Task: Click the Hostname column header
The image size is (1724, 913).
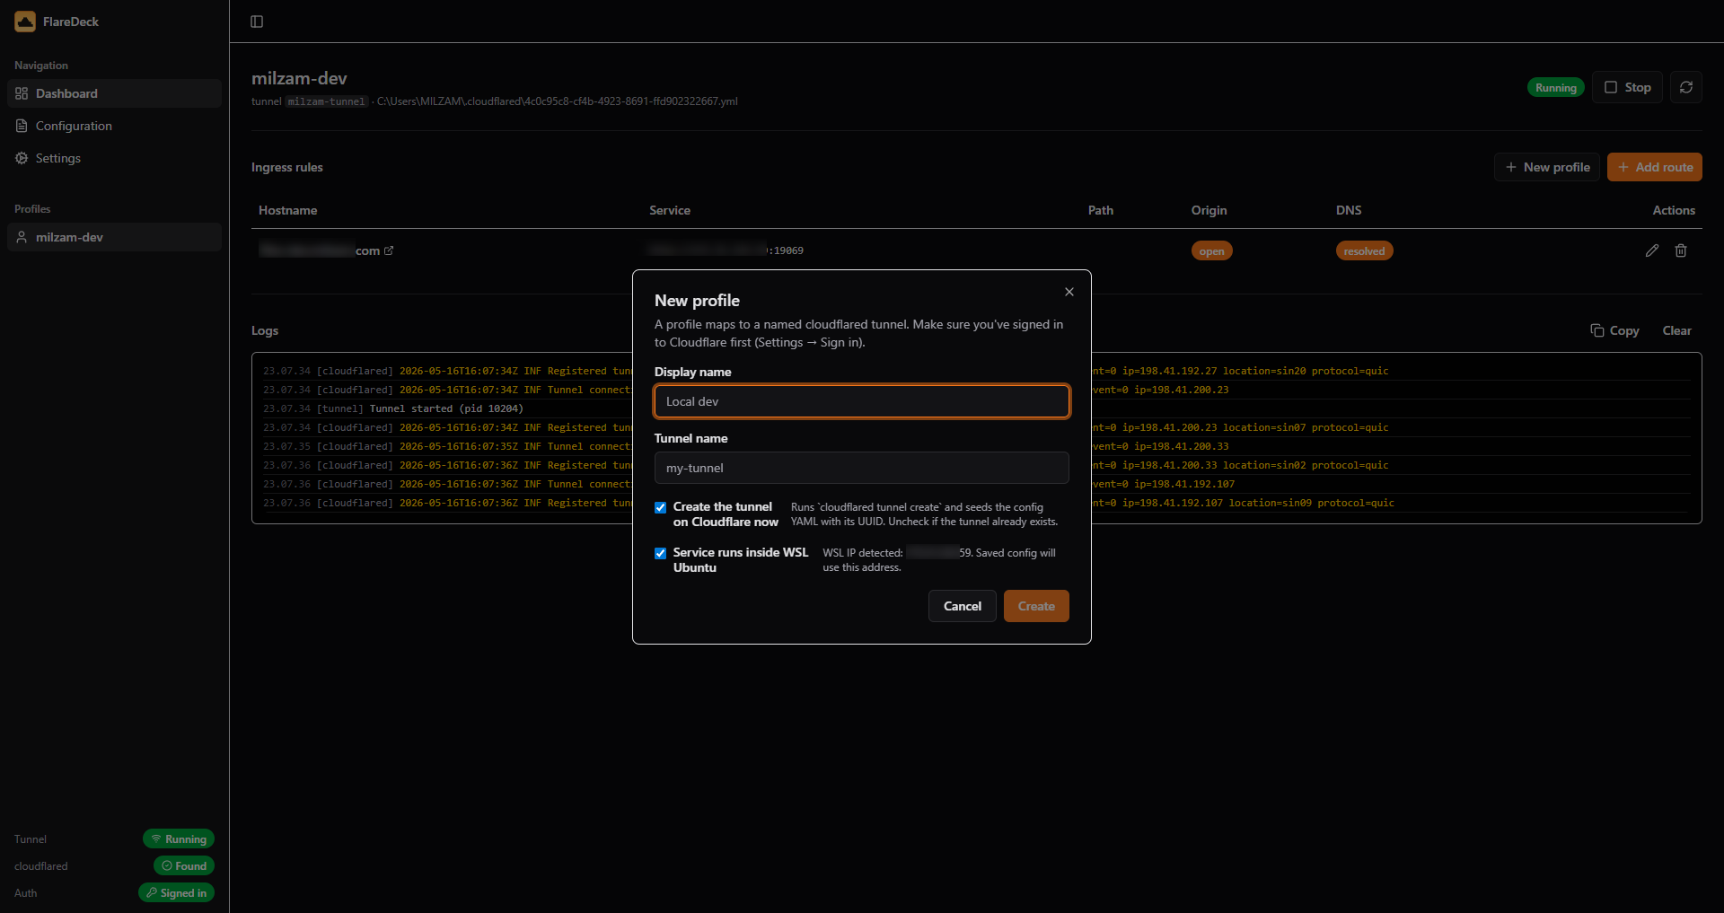Action: coord(287,210)
